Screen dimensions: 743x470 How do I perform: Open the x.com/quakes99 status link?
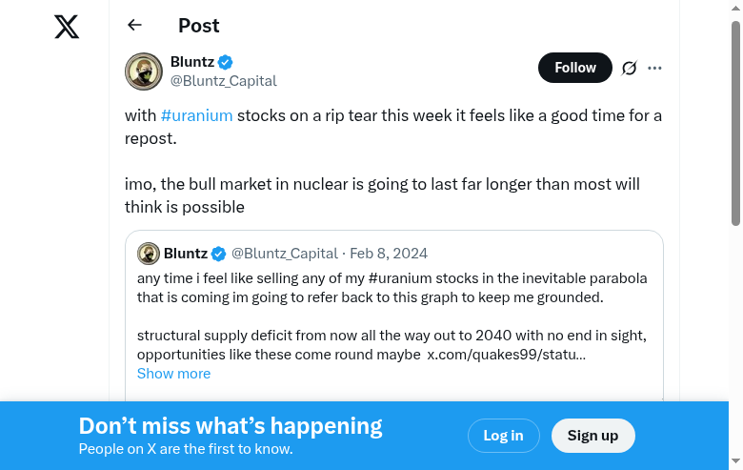(x=506, y=355)
